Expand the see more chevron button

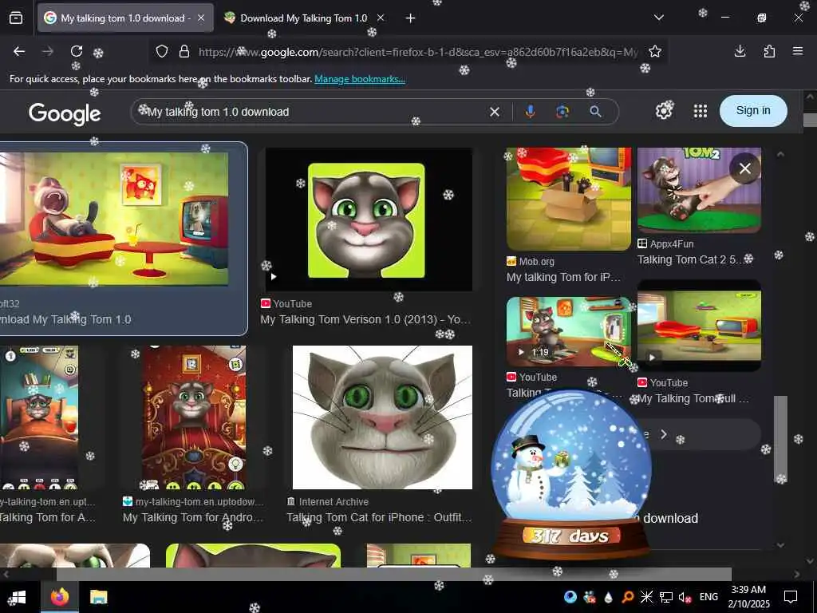click(x=663, y=434)
